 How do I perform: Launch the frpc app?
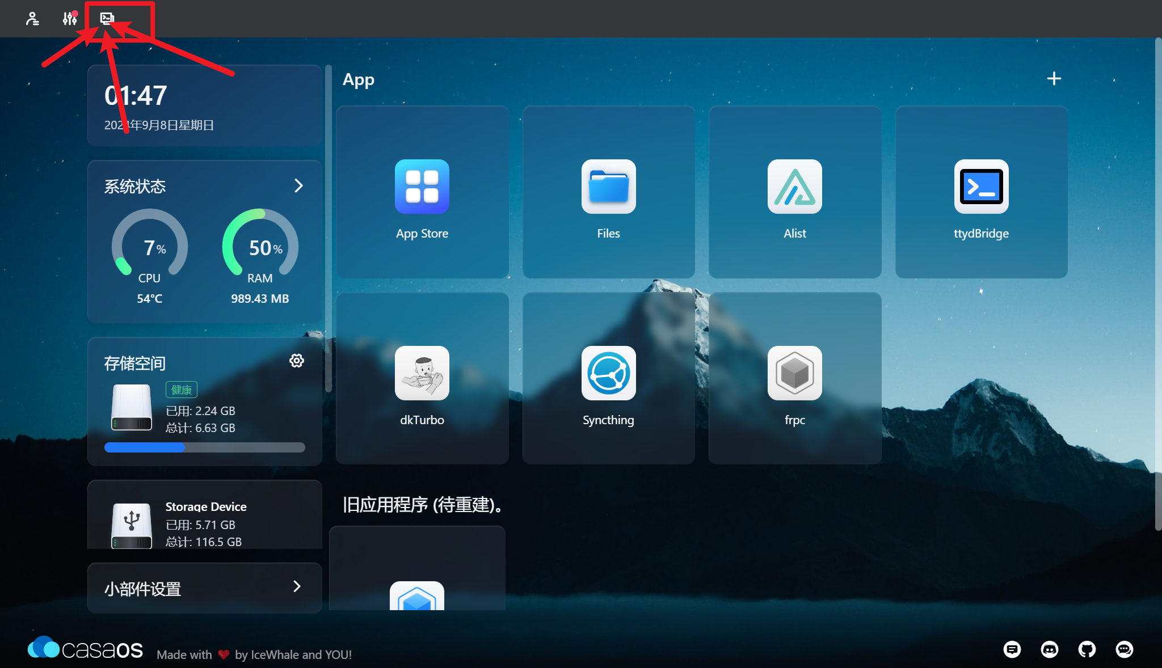(x=794, y=373)
